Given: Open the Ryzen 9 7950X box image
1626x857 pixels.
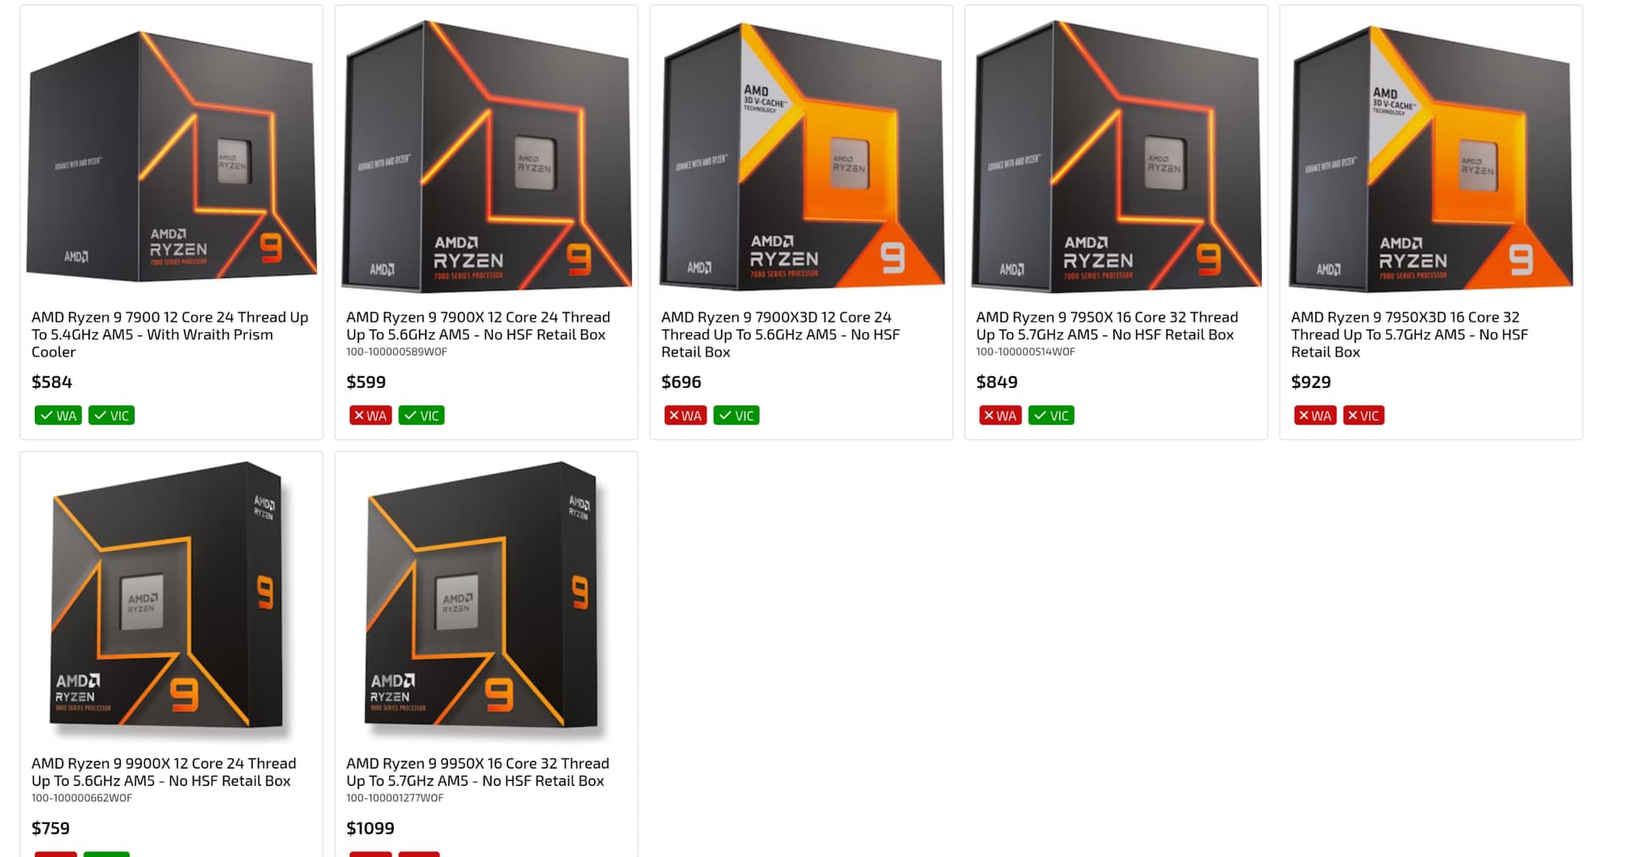Looking at the screenshot, I should pyautogui.click(x=1116, y=156).
